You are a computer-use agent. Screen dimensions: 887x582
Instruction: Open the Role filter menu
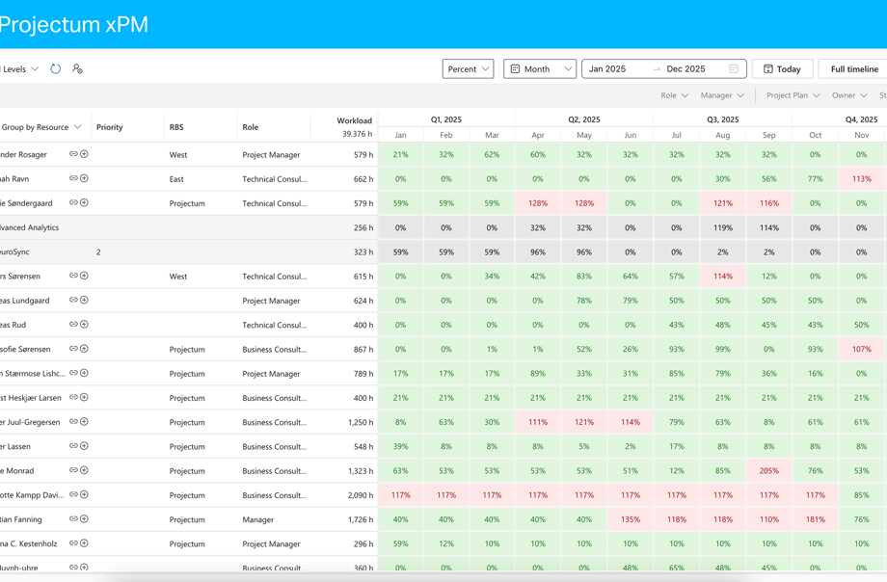point(674,95)
